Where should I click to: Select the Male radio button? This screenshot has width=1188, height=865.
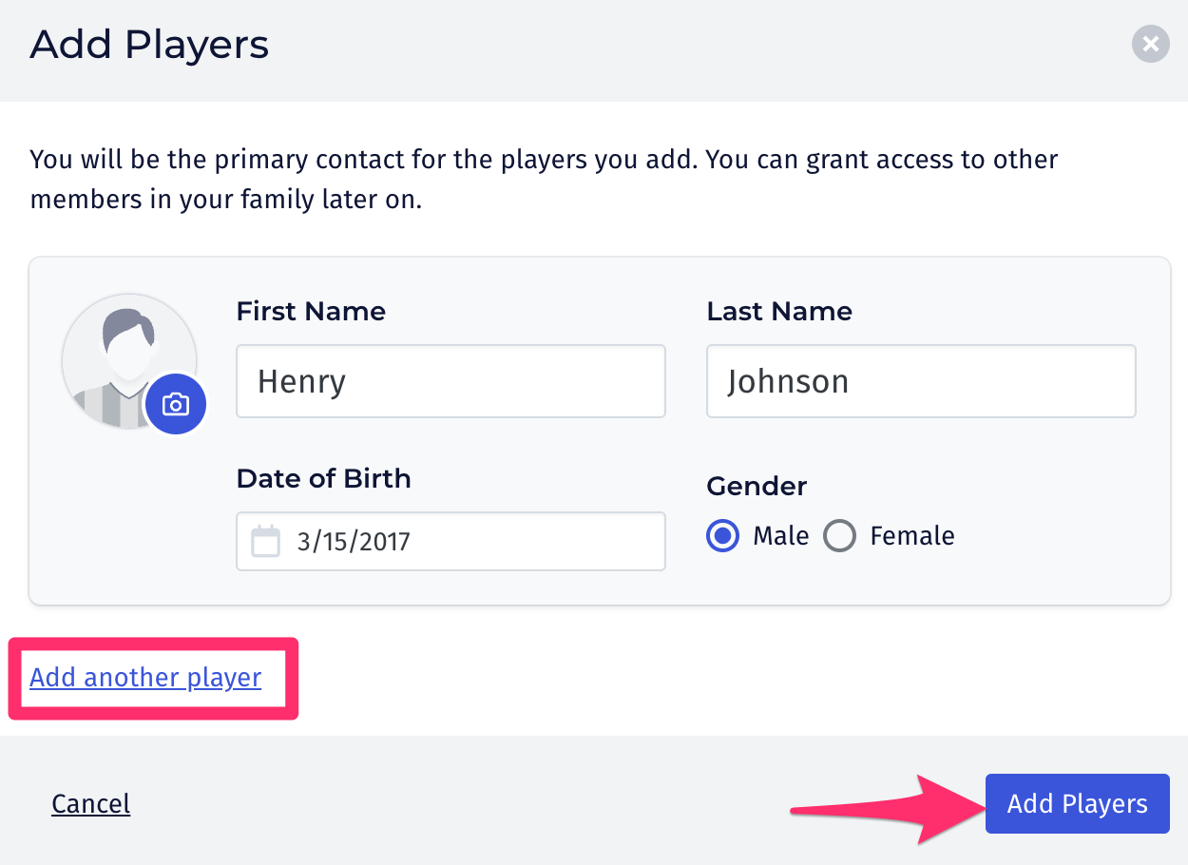723,536
